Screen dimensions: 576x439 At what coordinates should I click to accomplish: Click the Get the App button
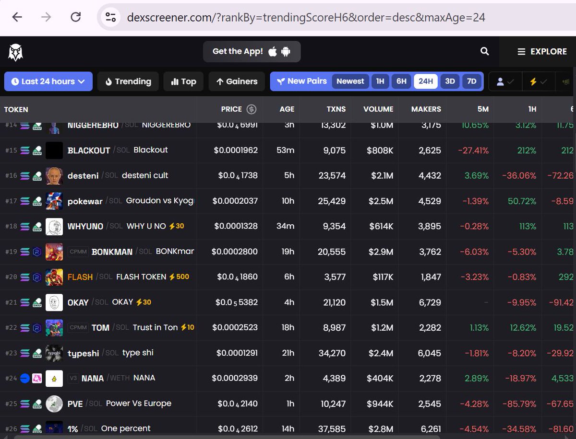252,51
